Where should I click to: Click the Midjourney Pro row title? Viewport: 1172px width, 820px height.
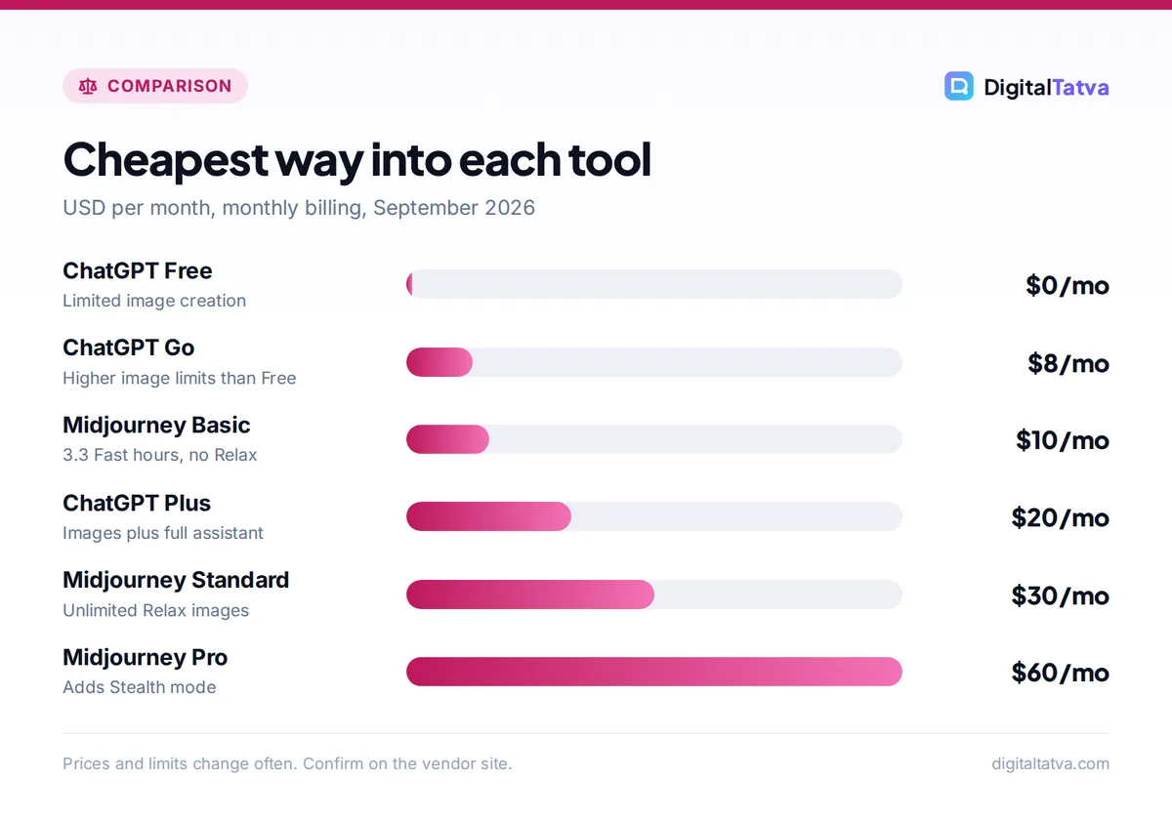point(145,657)
